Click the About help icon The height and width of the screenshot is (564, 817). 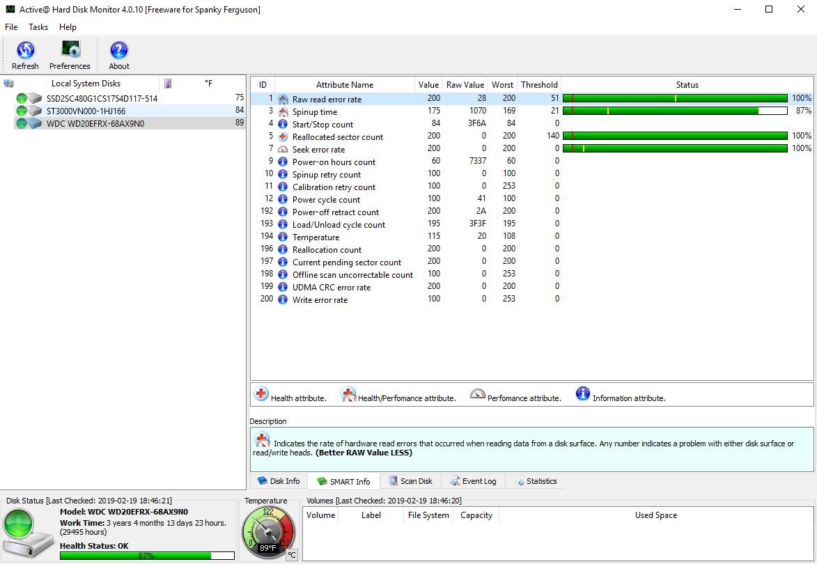click(x=119, y=55)
